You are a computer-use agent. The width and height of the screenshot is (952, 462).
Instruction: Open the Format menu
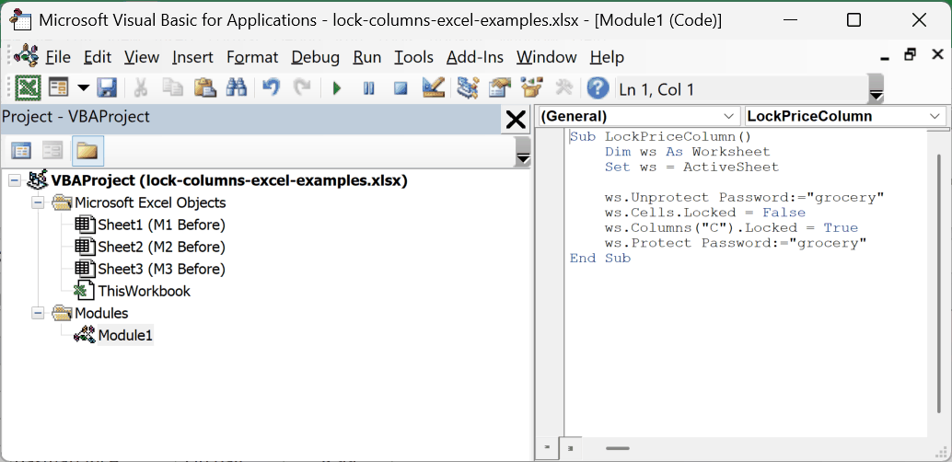coord(252,57)
